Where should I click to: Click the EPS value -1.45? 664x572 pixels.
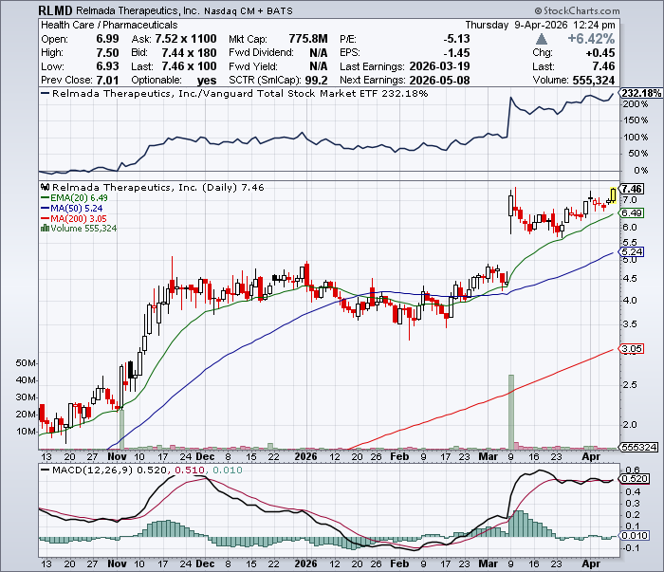click(x=456, y=53)
